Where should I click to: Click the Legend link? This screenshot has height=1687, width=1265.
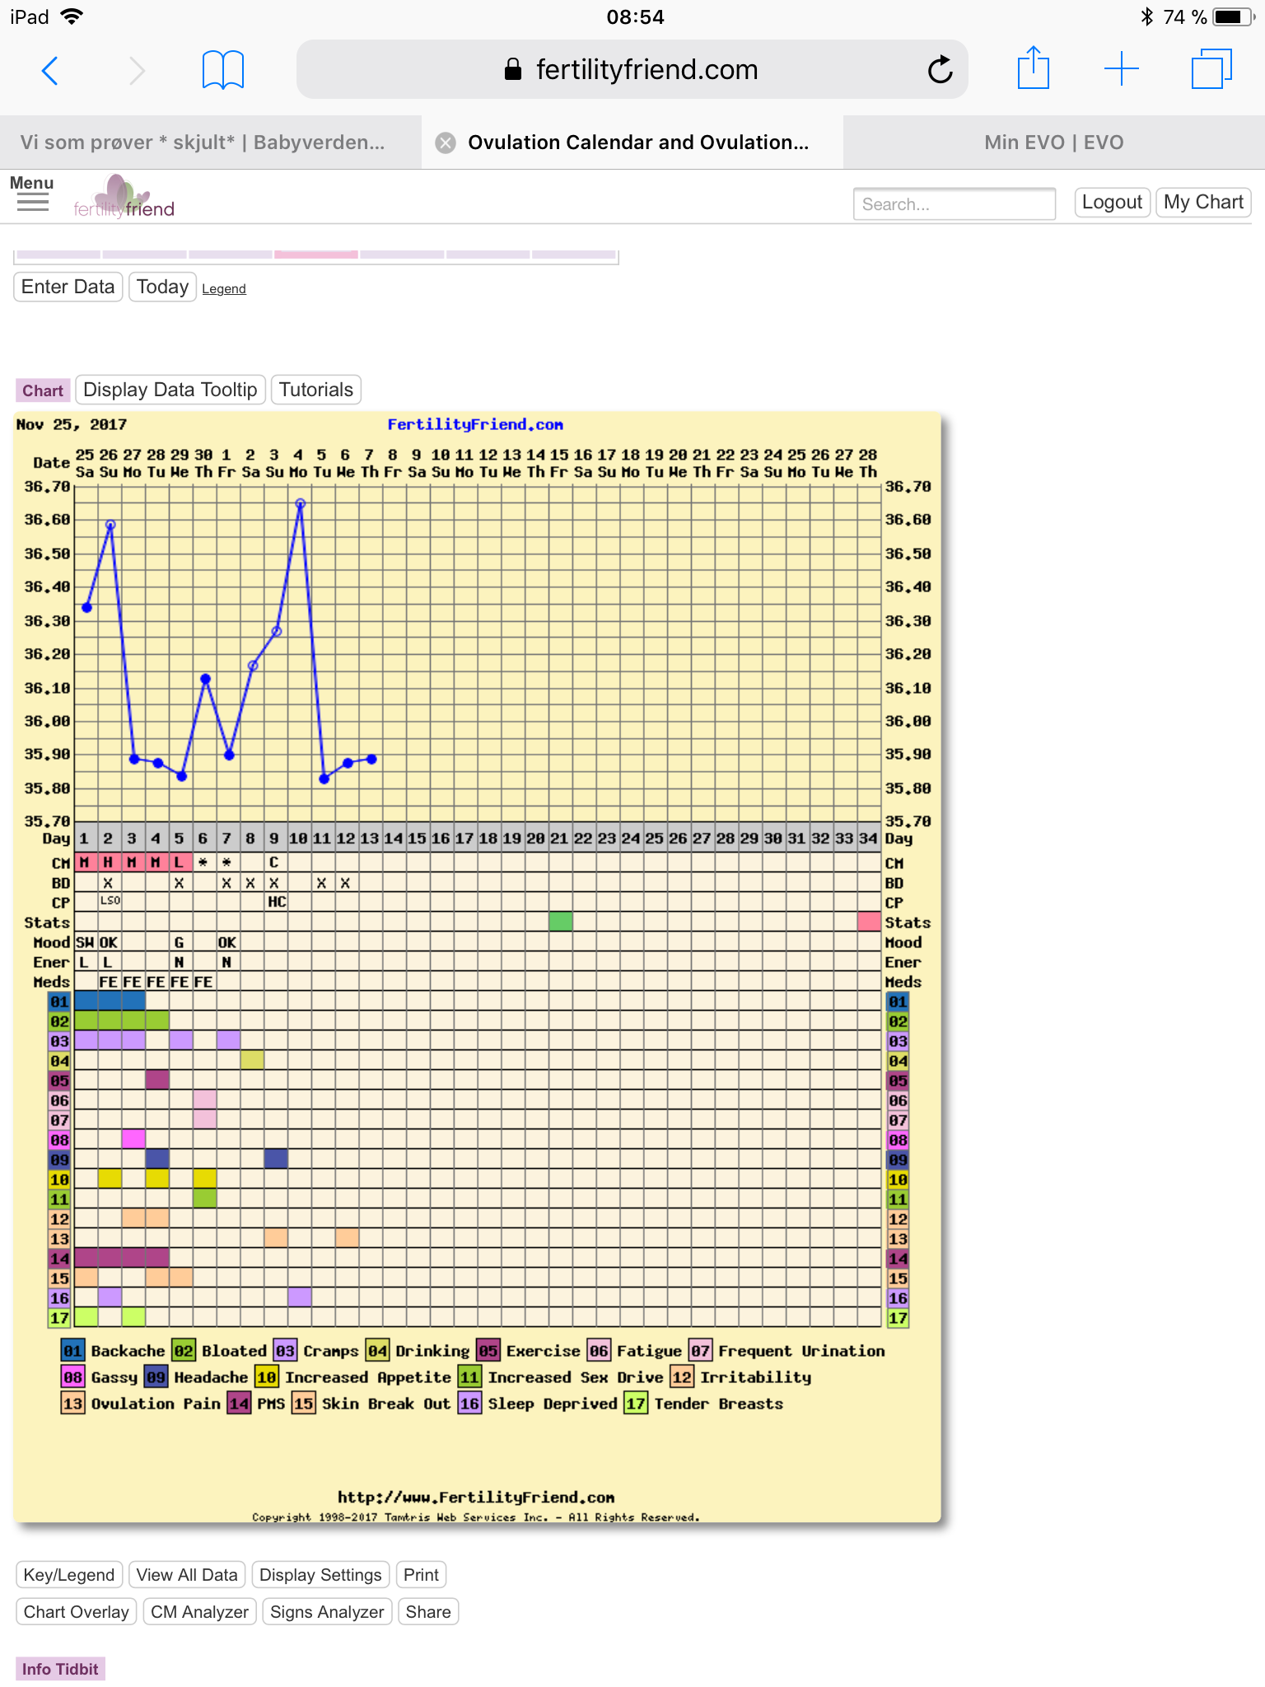(224, 289)
